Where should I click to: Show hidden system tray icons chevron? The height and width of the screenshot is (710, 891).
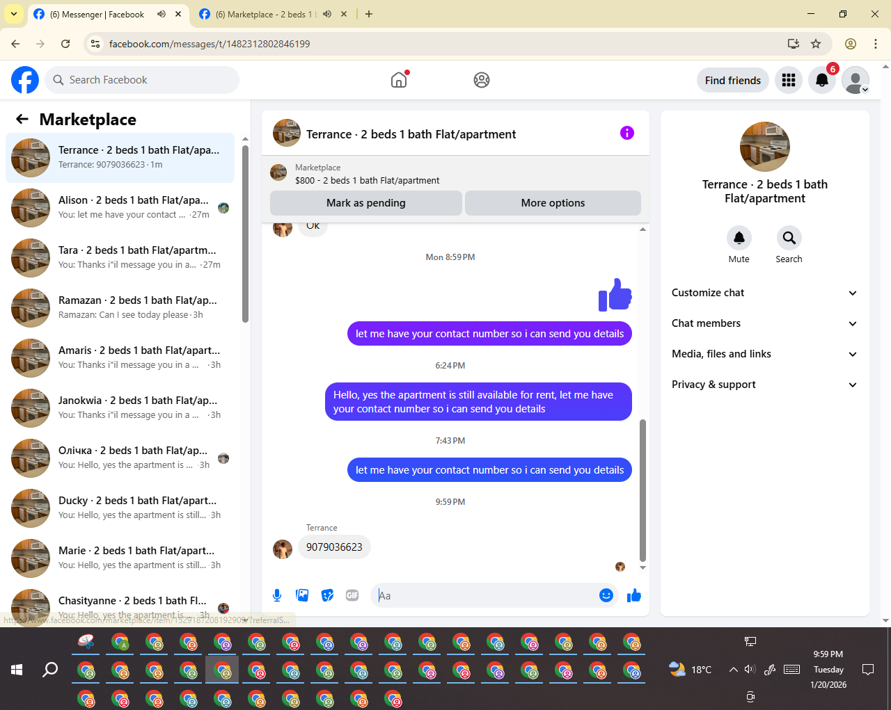(733, 670)
